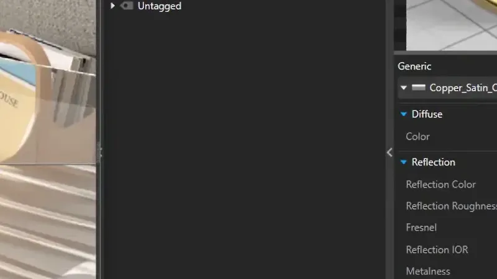497x279 pixels.
Task: Select the Metalness property label
Action: click(x=428, y=271)
